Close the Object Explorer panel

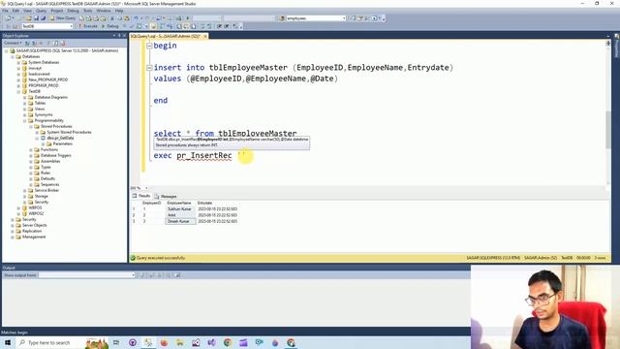pos(124,36)
